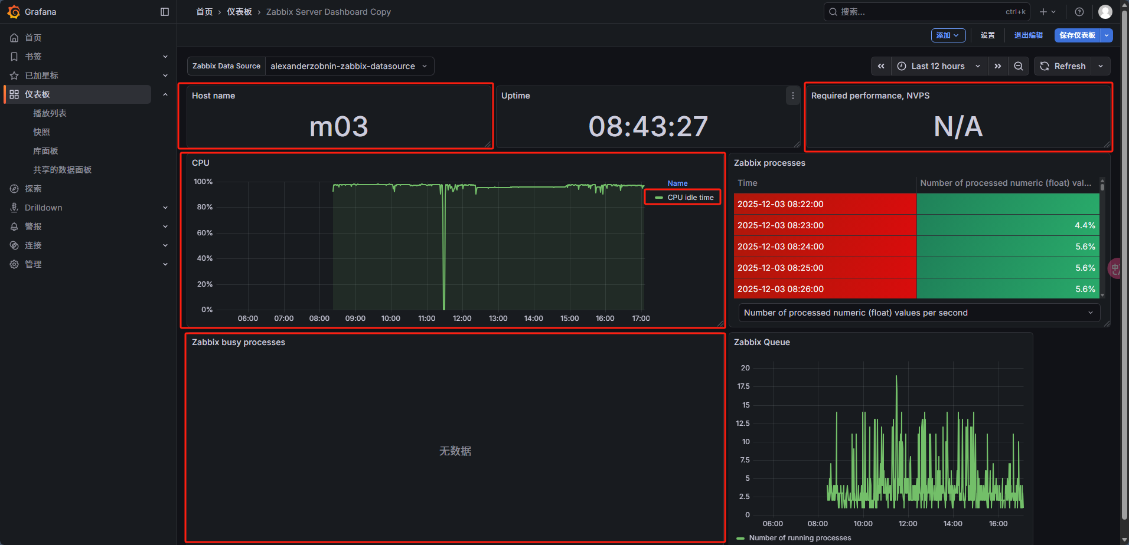Click the Host name panel title
Screen dimensions: 1129x545
coord(213,96)
